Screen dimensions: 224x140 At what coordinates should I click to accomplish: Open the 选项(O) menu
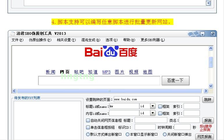click(x=112, y=40)
